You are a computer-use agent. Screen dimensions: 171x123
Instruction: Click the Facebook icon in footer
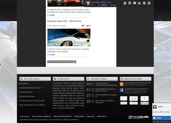(x=122, y=90)
